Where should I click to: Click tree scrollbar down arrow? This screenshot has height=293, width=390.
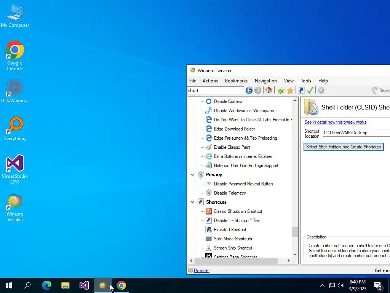295,254
